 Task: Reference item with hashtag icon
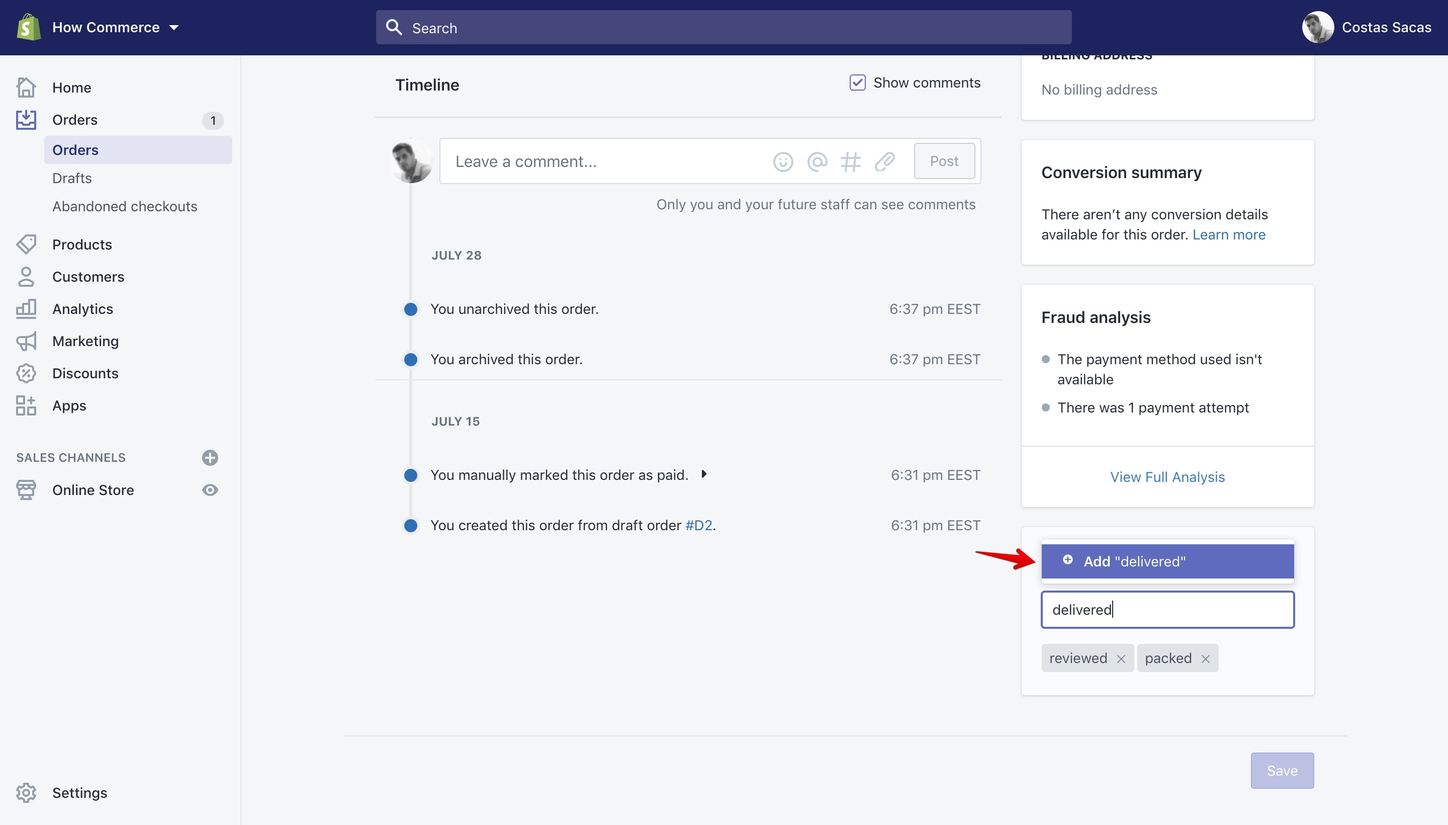pos(851,162)
